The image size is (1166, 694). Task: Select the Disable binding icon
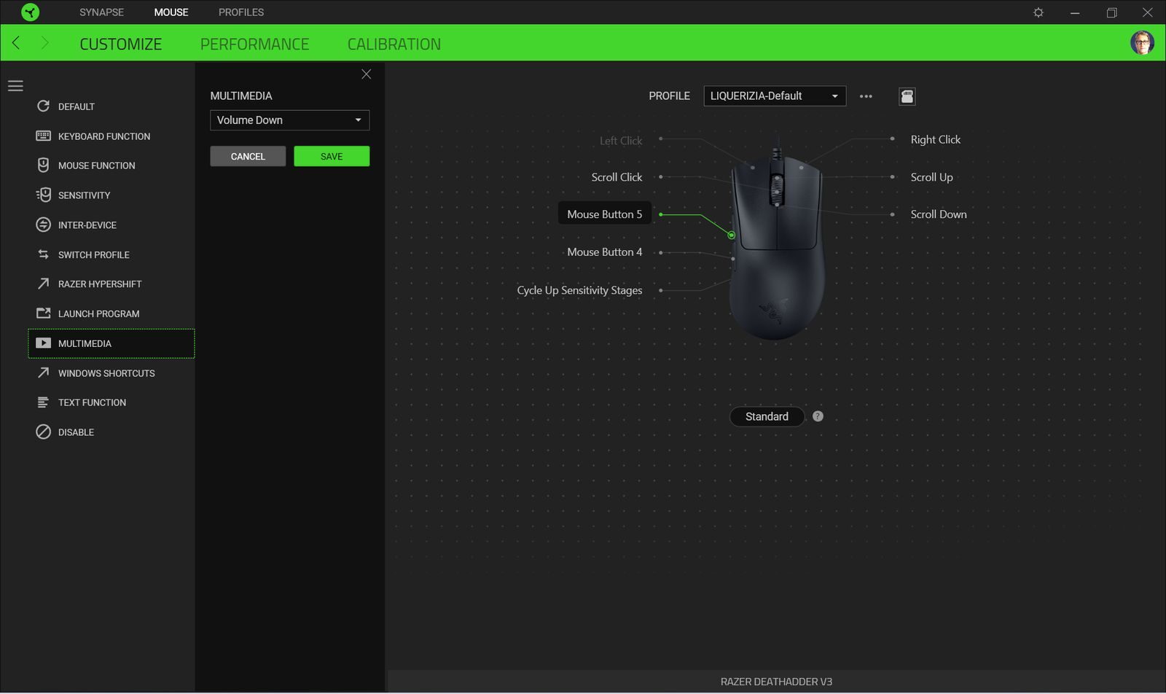(x=43, y=432)
